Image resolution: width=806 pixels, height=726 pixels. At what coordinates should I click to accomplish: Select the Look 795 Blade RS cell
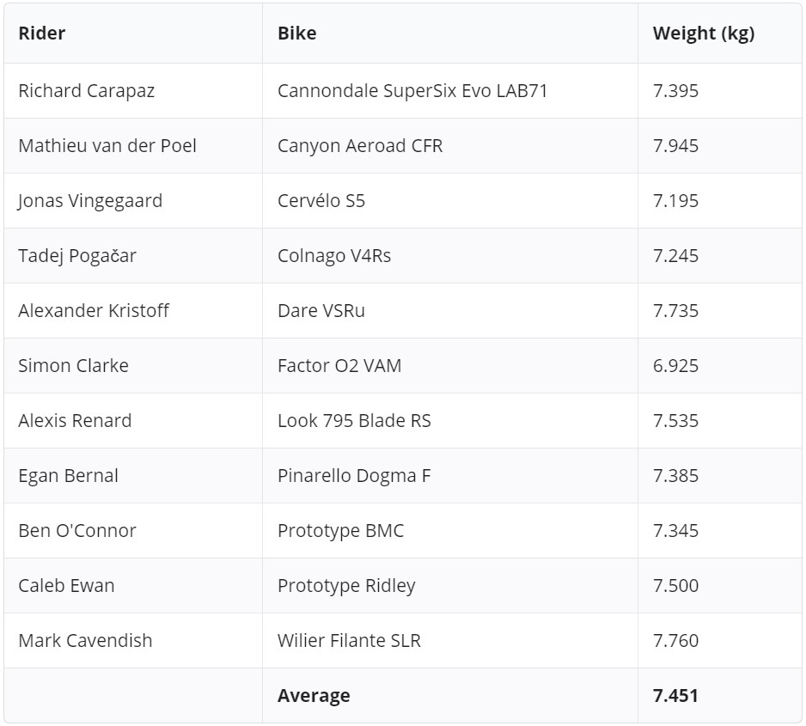point(354,421)
